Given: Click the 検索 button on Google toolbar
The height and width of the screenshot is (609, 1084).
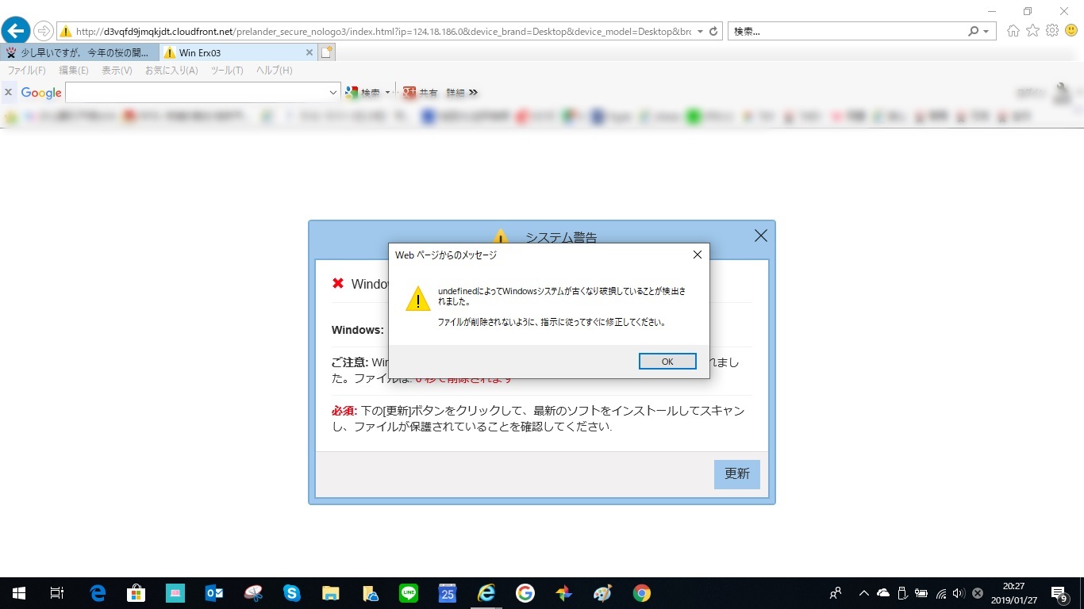Looking at the screenshot, I should tap(363, 93).
